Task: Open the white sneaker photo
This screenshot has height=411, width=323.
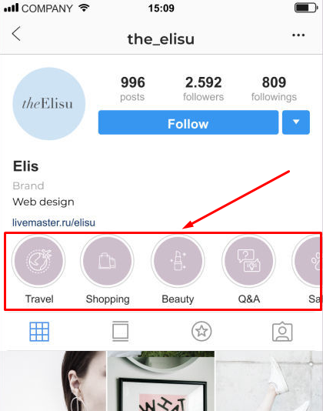Action: pyautogui.click(x=269, y=381)
